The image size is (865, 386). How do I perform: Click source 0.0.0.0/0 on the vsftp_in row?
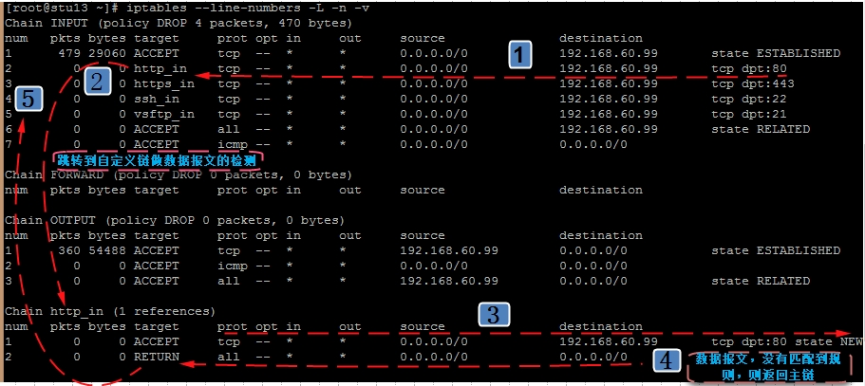pos(434,115)
